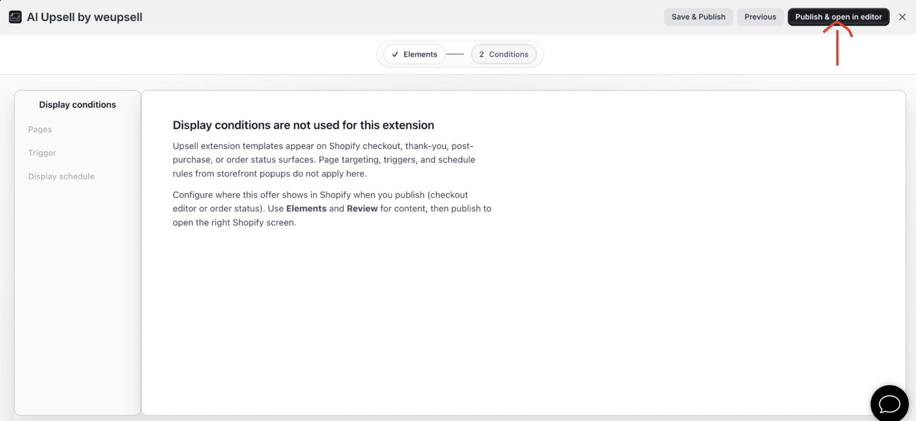Click the Display conditions sidebar heading
916x421 pixels.
pyautogui.click(x=77, y=104)
